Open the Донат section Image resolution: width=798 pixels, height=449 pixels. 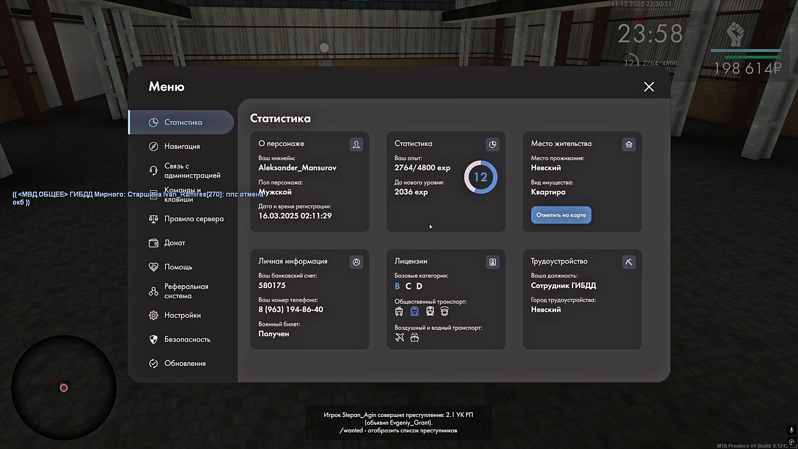[x=174, y=243]
